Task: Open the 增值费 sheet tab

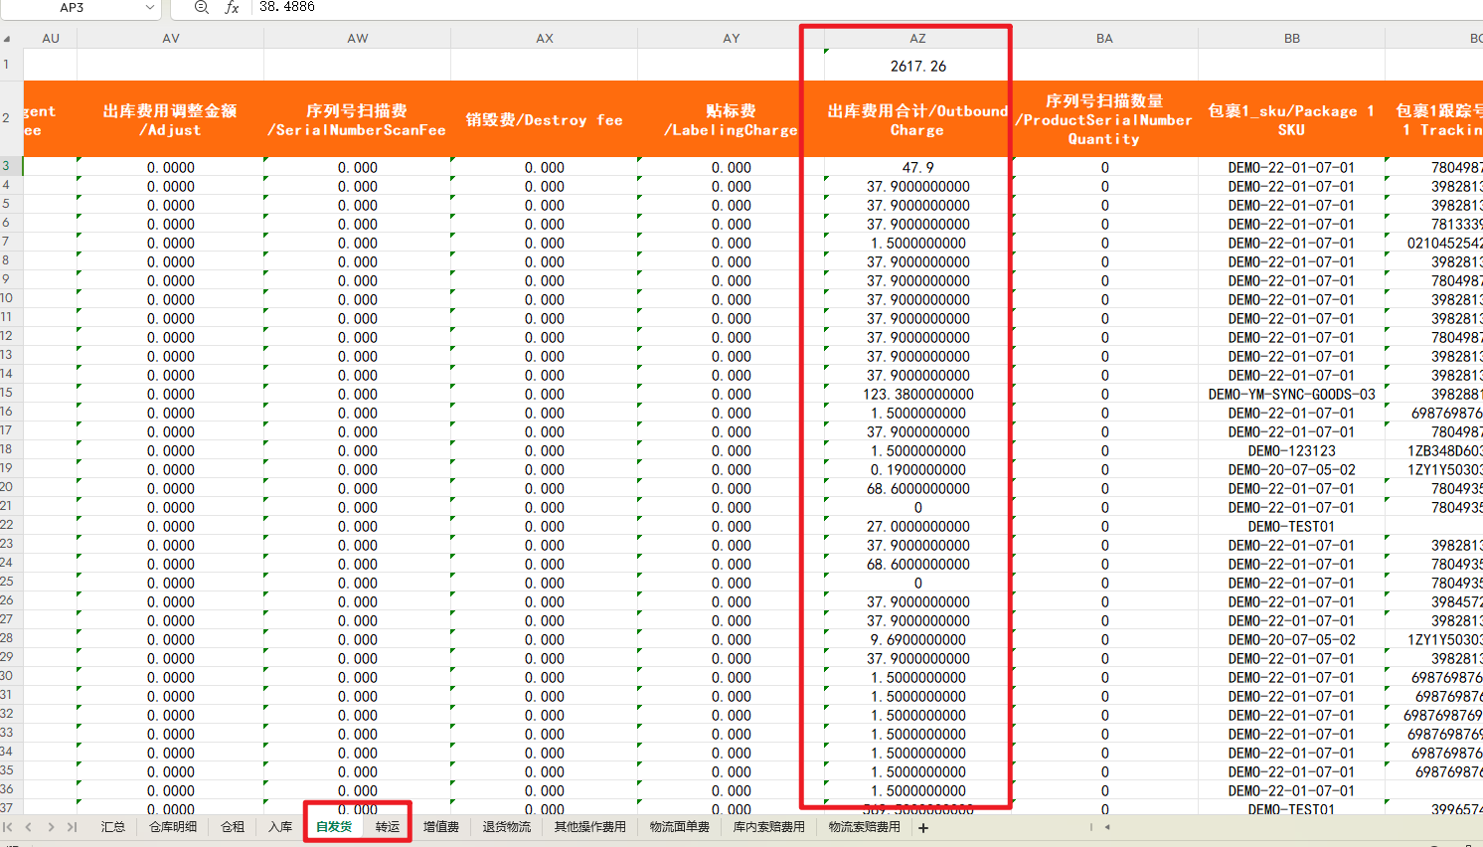Action: pos(441,827)
